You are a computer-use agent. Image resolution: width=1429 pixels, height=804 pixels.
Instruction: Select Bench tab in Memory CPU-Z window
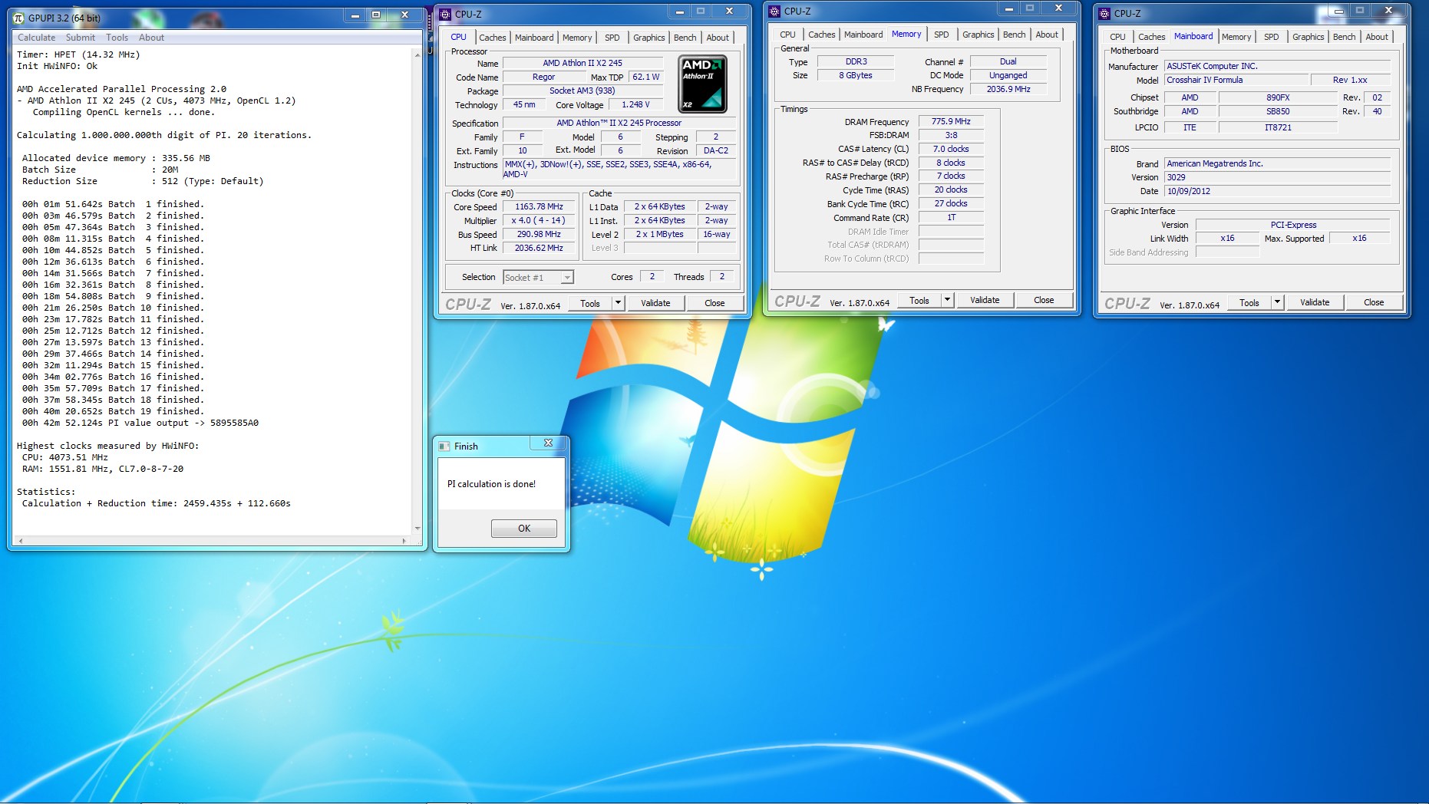click(x=1015, y=35)
